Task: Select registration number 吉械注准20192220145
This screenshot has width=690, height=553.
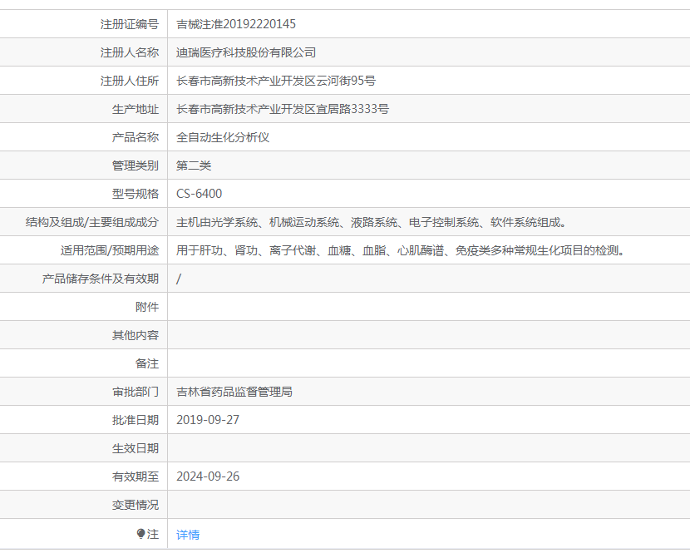Action: (x=236, y=24)
